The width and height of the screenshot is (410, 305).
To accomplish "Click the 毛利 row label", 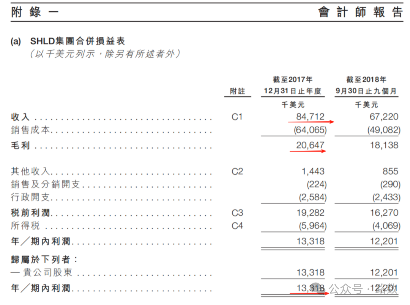I will point(20,146).
